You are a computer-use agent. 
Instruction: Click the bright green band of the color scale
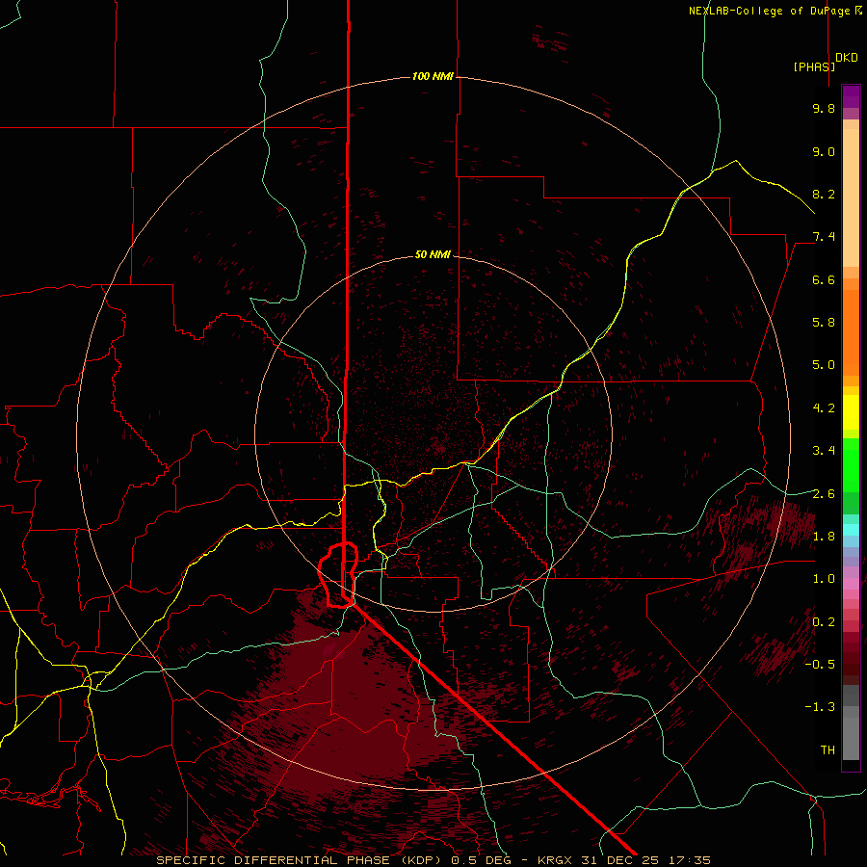[x=851, y=467]
